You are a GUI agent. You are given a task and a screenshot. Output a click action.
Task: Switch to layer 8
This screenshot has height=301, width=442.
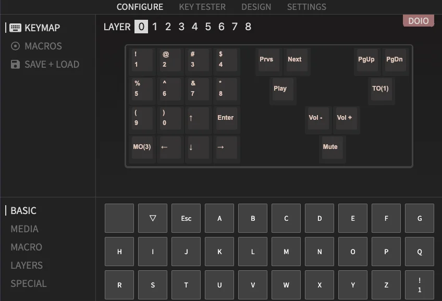[248, 27]
